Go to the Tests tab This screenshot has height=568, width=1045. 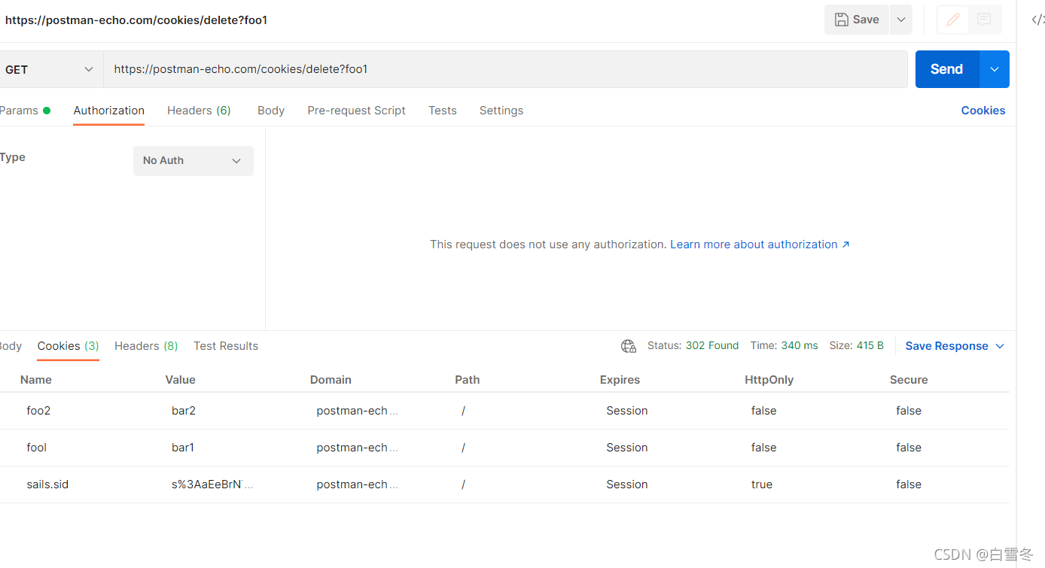pyautogui.click(x=443, y=111)
